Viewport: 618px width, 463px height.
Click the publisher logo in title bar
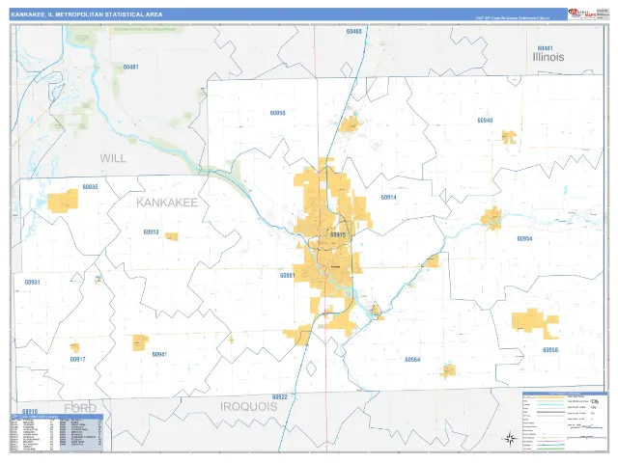tap(581, 14)
